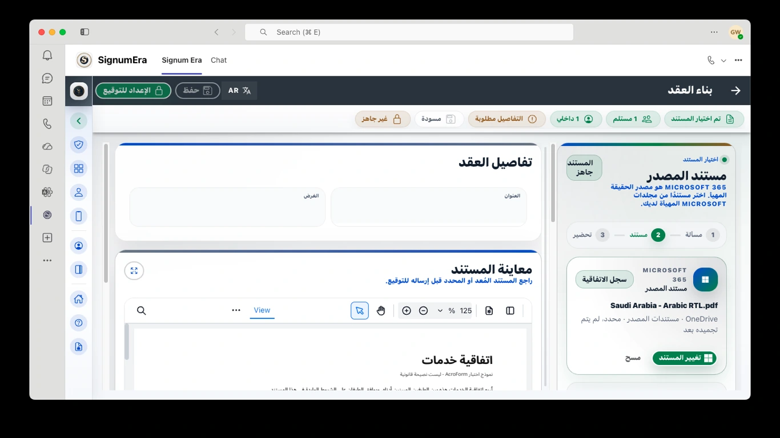Toggle the PDF viewer sidebar panel
Image resolution: width=780 pixels, height=438 pixels.
point(510,311)
